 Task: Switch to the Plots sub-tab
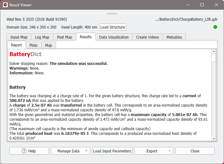coord(33,45)
